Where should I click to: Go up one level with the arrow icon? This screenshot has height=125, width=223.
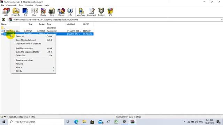(3, 19)
